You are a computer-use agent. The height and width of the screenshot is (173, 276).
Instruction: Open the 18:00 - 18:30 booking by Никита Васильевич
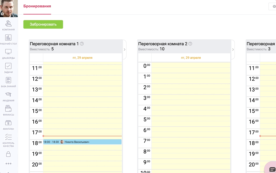pyautogui.click(x=82, y=142)
